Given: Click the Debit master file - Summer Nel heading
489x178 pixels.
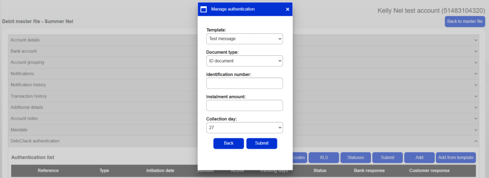Looking at the screenshot, I should (37, 21).
